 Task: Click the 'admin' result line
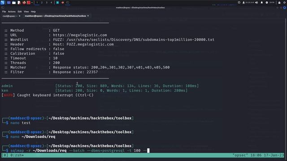pyautogui.click(x=100, y=86)
